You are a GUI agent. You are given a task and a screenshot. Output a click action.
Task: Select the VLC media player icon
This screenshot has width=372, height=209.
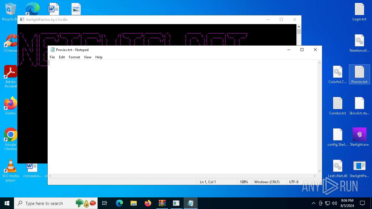(10, 171)
